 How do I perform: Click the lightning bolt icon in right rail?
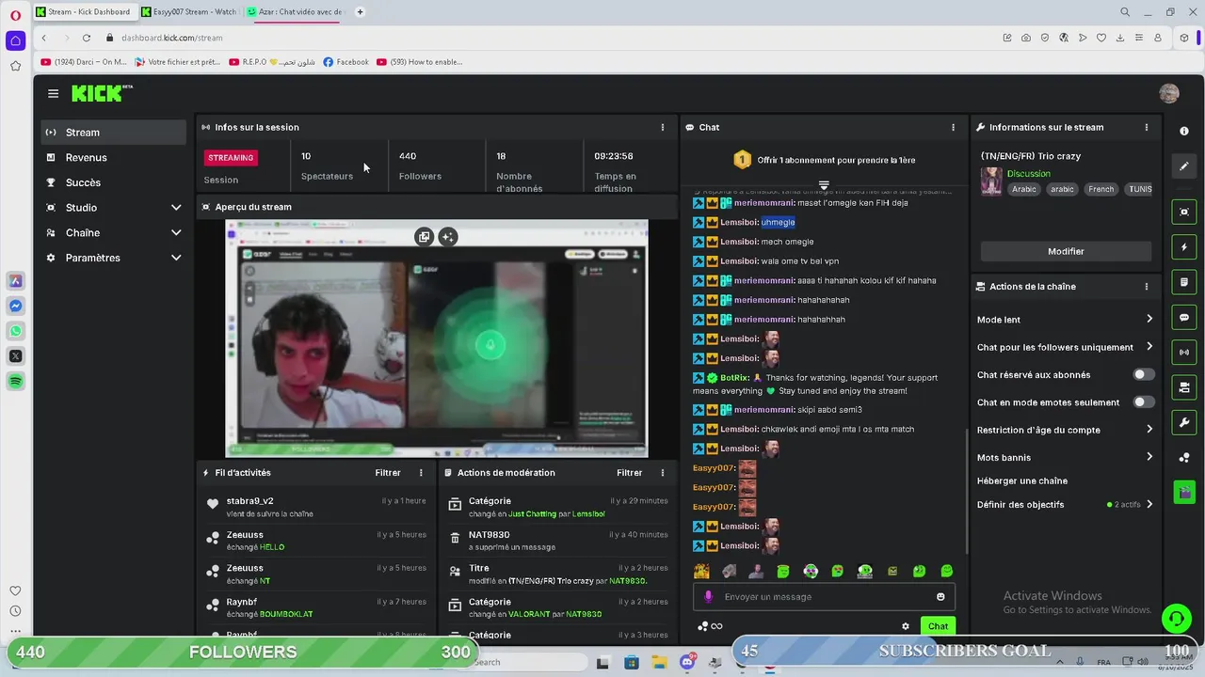1184,247
